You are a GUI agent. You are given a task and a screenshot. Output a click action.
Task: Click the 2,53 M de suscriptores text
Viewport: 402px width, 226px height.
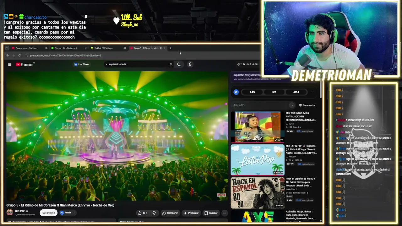(x=25, y=215)
